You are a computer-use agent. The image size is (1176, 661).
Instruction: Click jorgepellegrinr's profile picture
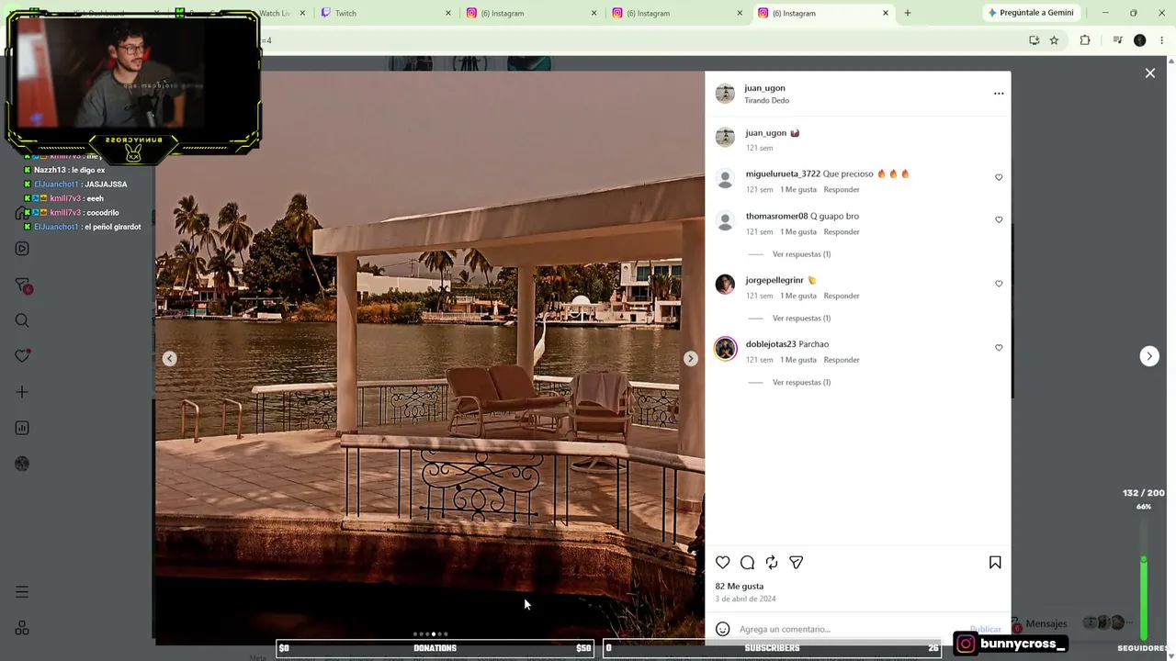(x=726, y=285)
